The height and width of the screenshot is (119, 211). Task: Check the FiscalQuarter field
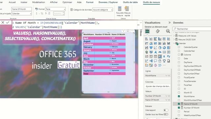coord(179,77)
